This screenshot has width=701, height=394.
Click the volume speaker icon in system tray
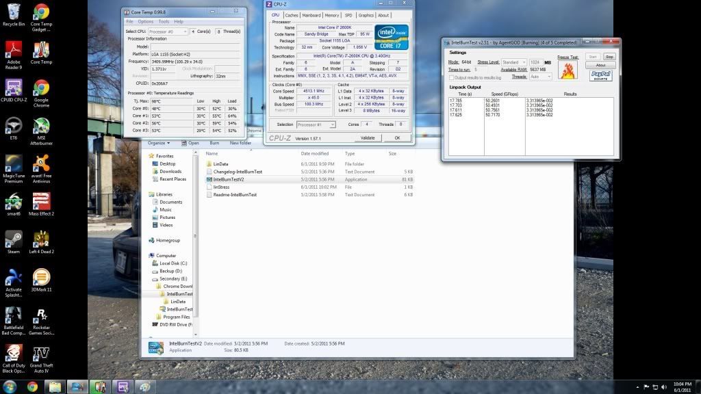[x=664, y=387]
